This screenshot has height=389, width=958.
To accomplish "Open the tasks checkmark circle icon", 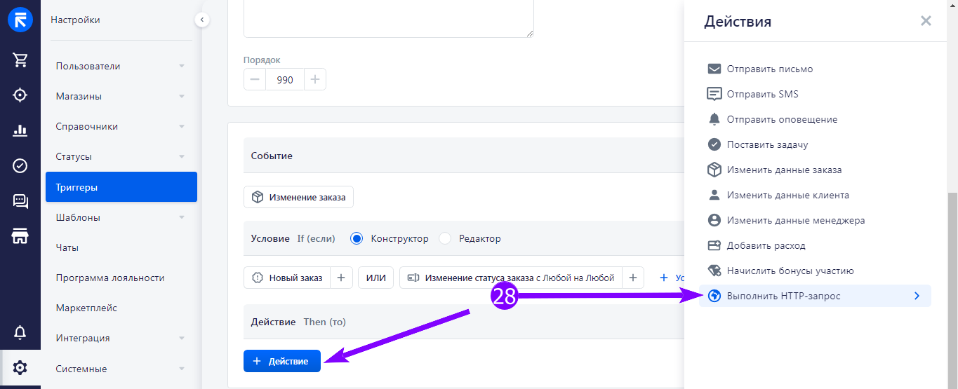I will click(20, 165).
